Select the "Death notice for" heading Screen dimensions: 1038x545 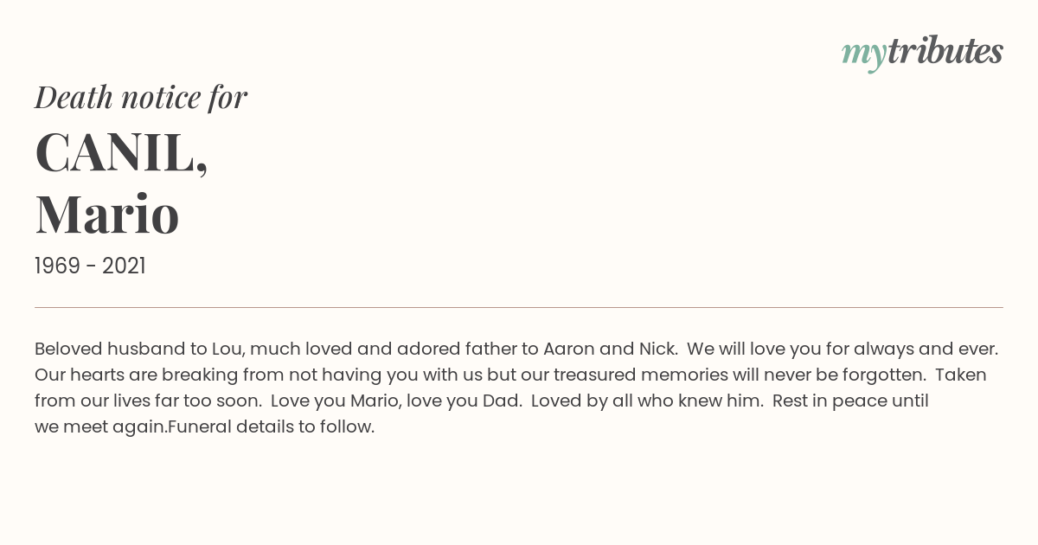141,97
